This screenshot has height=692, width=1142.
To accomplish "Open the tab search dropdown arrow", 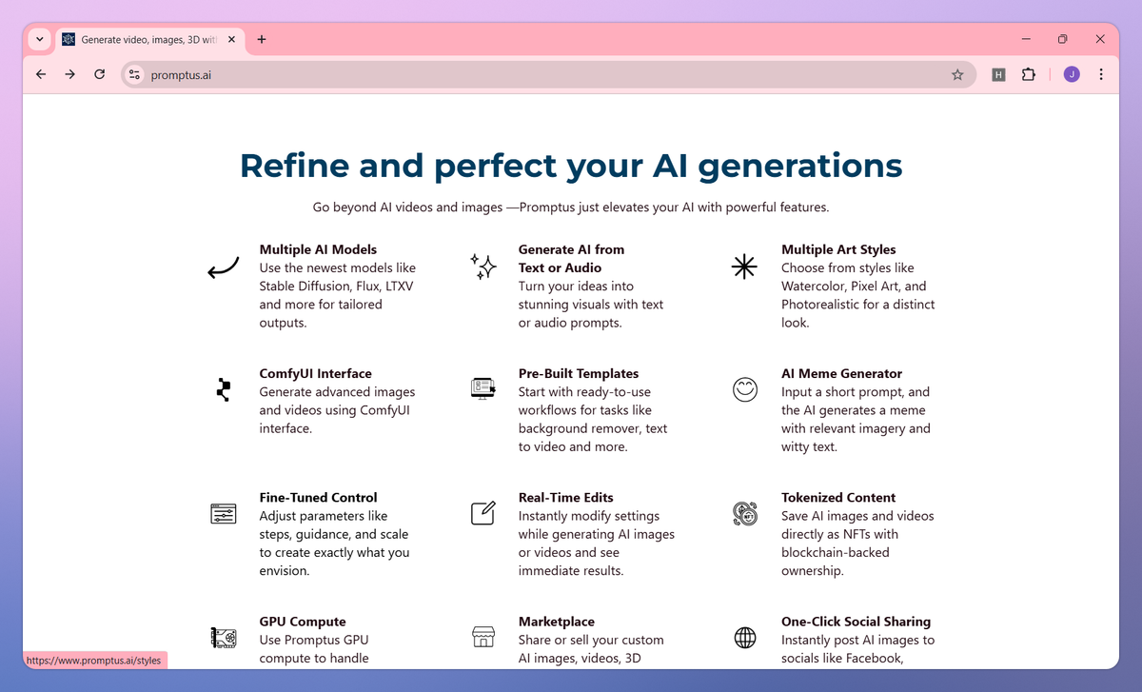I will pyautogui.click(x=39, y=39).
